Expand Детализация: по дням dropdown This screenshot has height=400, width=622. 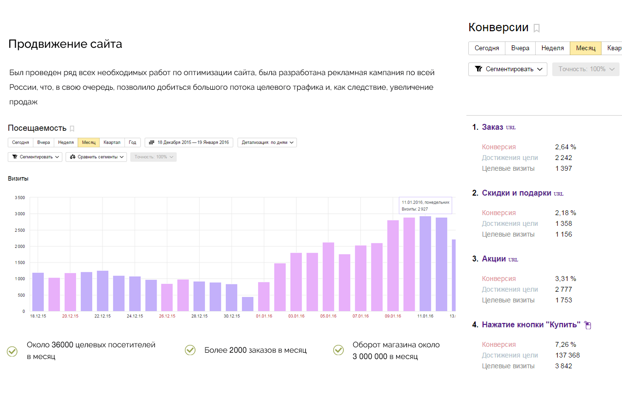(267, 142)
